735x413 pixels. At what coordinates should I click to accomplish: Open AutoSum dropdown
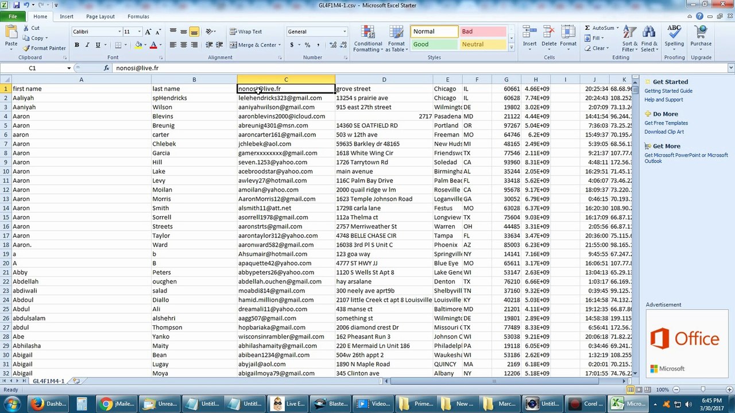pyautogui.click(x=617, y=28)
